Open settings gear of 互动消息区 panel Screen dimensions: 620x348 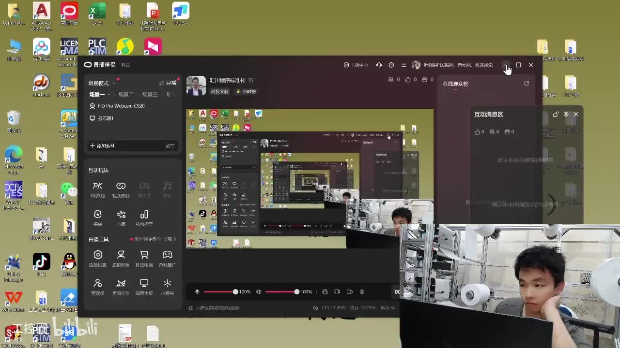[566, 114]
